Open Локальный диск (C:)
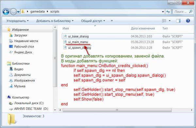This screenshot has width=196, height=128. click(29, 103)
